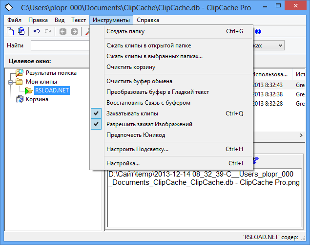Select the RSLOAD.NET folder label
The width and height of the screenshot is (310, 245).
[52, 90]
